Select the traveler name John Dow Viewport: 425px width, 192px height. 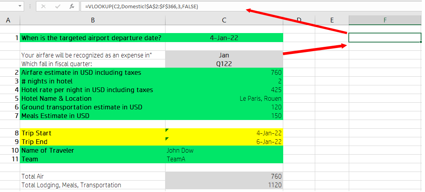click(224, 150)
